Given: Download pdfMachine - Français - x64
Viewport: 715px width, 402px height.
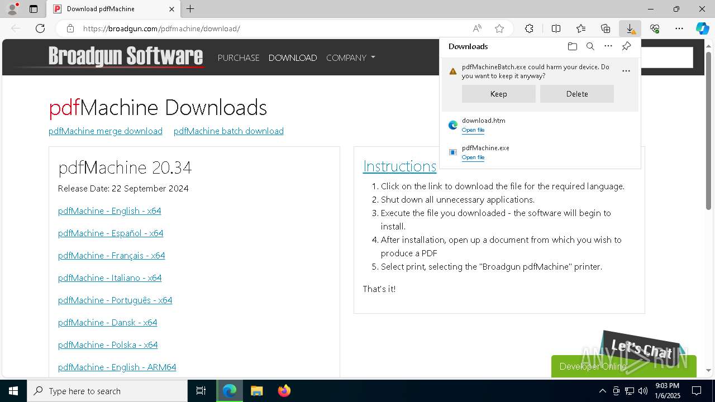Looking at the screenshot, I should coord(112,255).
